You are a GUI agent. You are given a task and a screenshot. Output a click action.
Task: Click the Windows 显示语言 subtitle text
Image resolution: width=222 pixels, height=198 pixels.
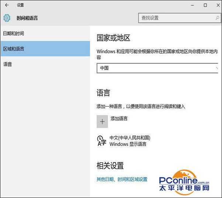[128, 144]
